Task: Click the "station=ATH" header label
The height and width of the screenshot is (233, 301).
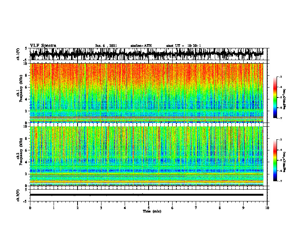Action: [141, 46]
